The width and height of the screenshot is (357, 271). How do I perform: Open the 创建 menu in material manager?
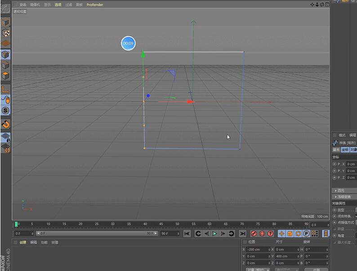tap(23, 242)
